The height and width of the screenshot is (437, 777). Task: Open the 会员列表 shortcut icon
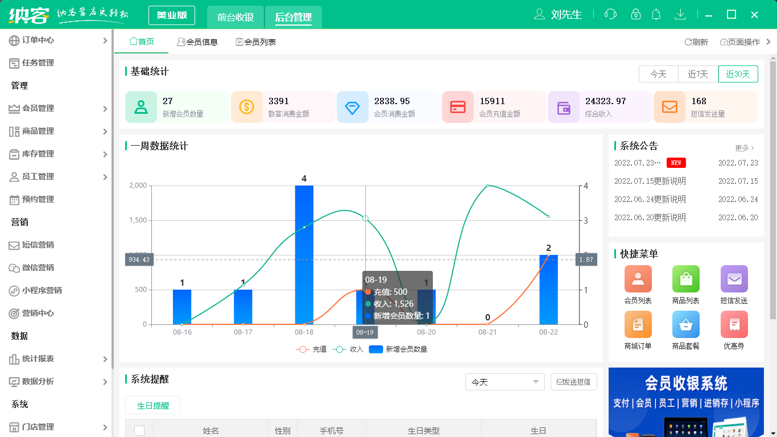click(638, 279)
